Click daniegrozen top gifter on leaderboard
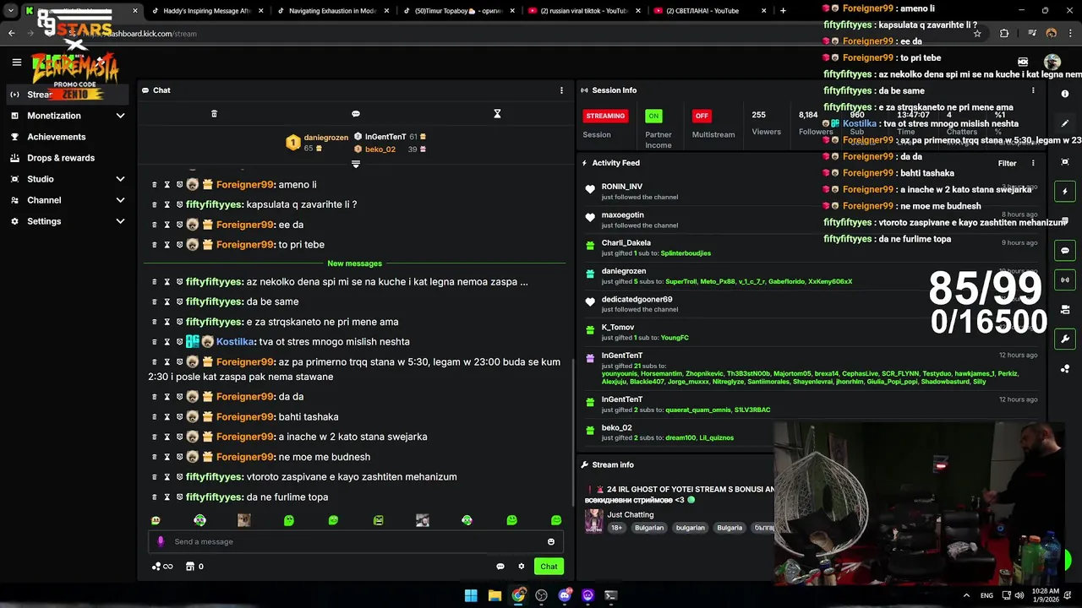The height and width of the screenshot is (608, 1082). tap(325, 138)
